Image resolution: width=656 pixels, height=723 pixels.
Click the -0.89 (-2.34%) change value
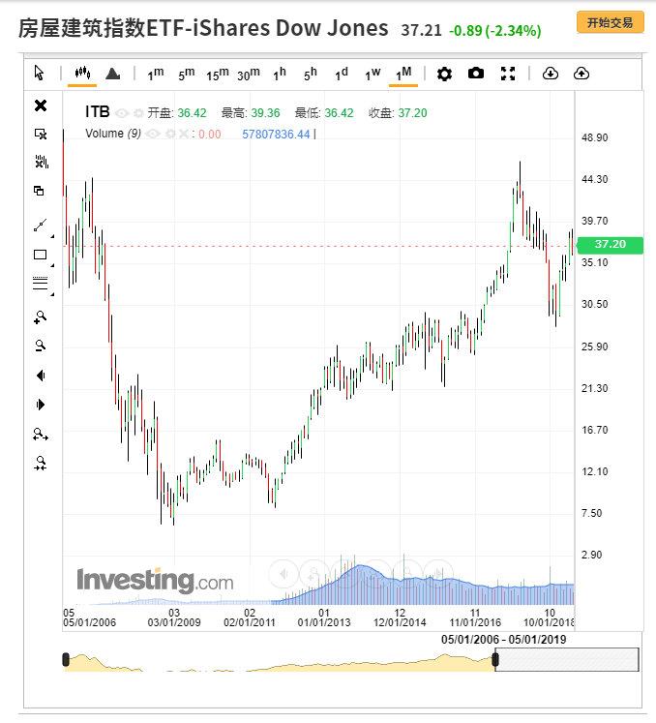495,31
